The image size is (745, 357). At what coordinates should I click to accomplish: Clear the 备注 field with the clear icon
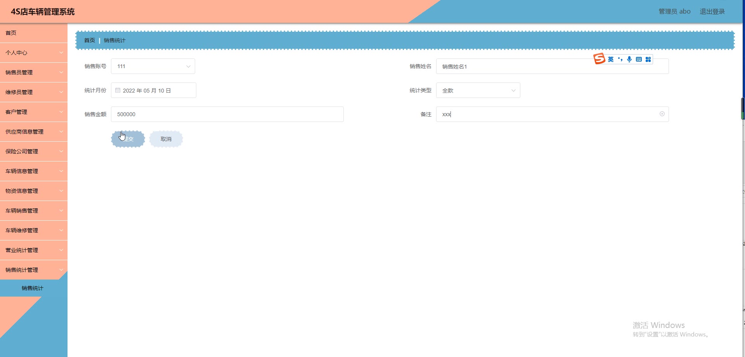point(662,114)
